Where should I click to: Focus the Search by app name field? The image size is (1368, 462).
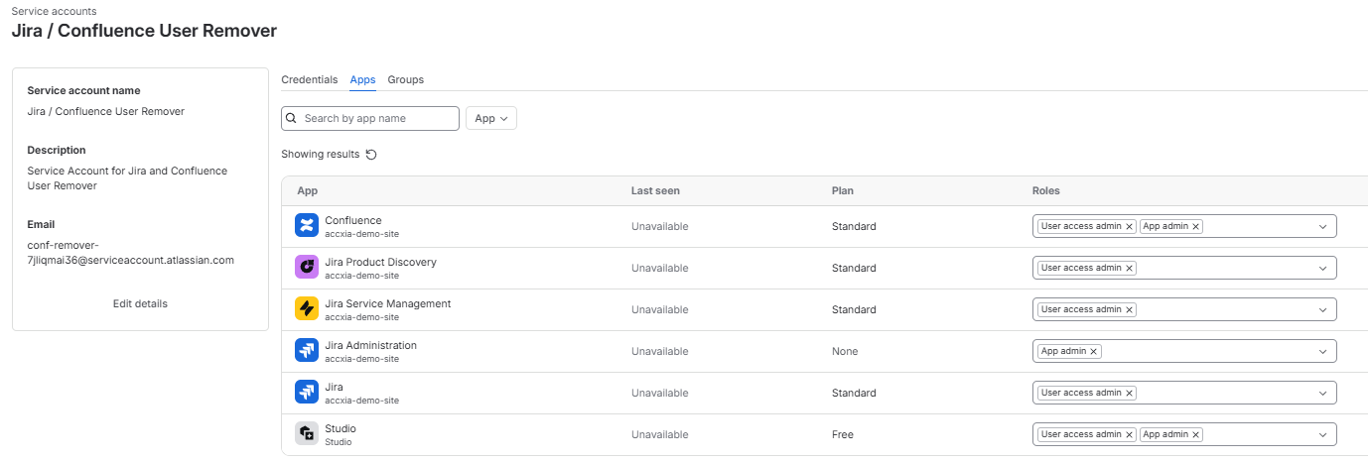pos(370,118)
